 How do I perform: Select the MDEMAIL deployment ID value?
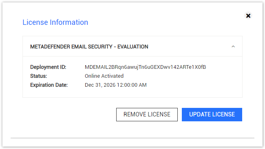pyautogui.click(x=146, y=67)
